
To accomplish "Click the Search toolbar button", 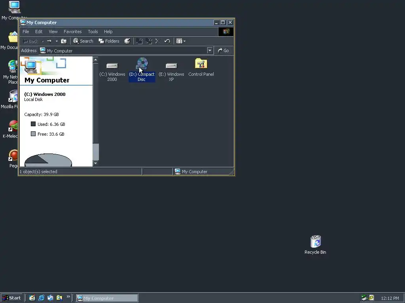I will click(83, 41).
